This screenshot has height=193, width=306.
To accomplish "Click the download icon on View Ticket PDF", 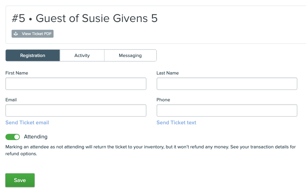I will (x=16, y=34).
